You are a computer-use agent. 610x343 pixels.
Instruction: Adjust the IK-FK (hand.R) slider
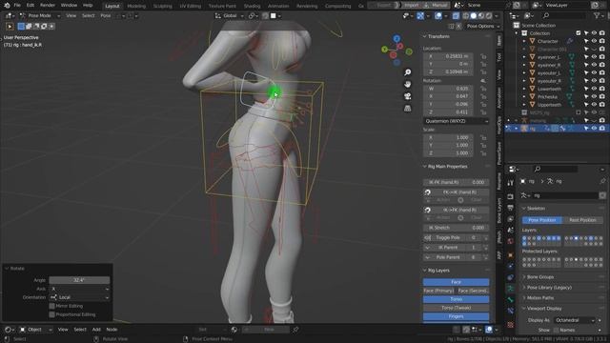pos(456,182)
